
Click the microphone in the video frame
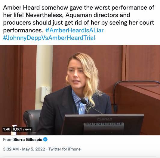(90, 106)
